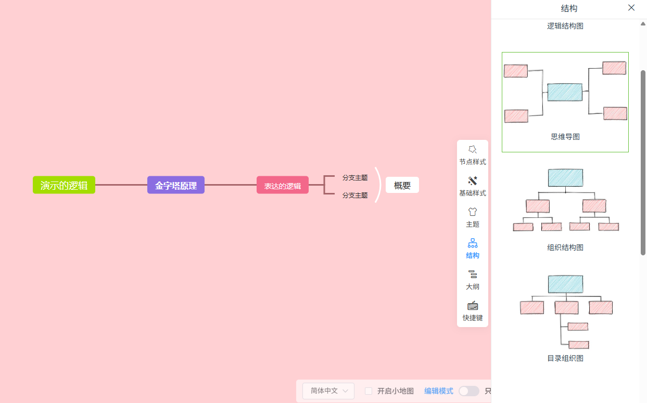The image size is (647, 403).
Task: Choose the 组织结构图 structure thumbnail
Action: [x=565, y=209]
